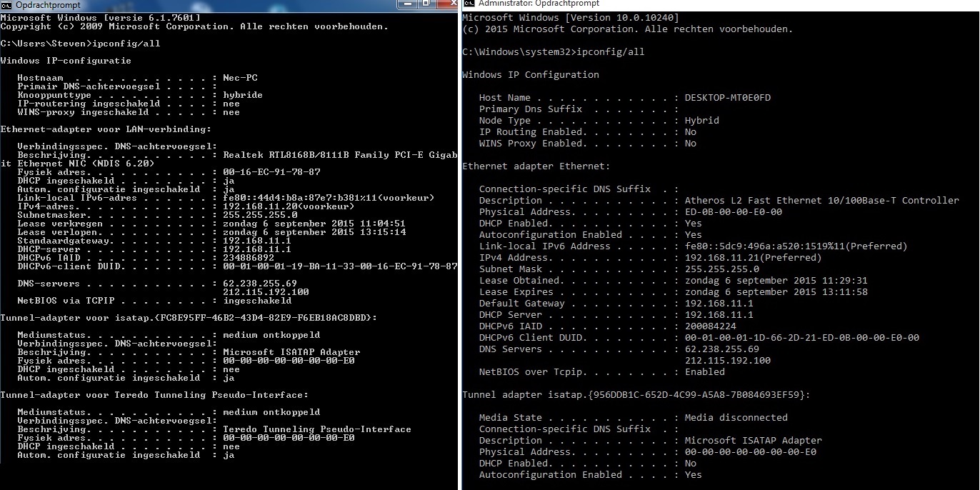Click the Teredo Tunneling Pseudo-Interface description
This screenshot has width=980, height=490.
[316, 429]
